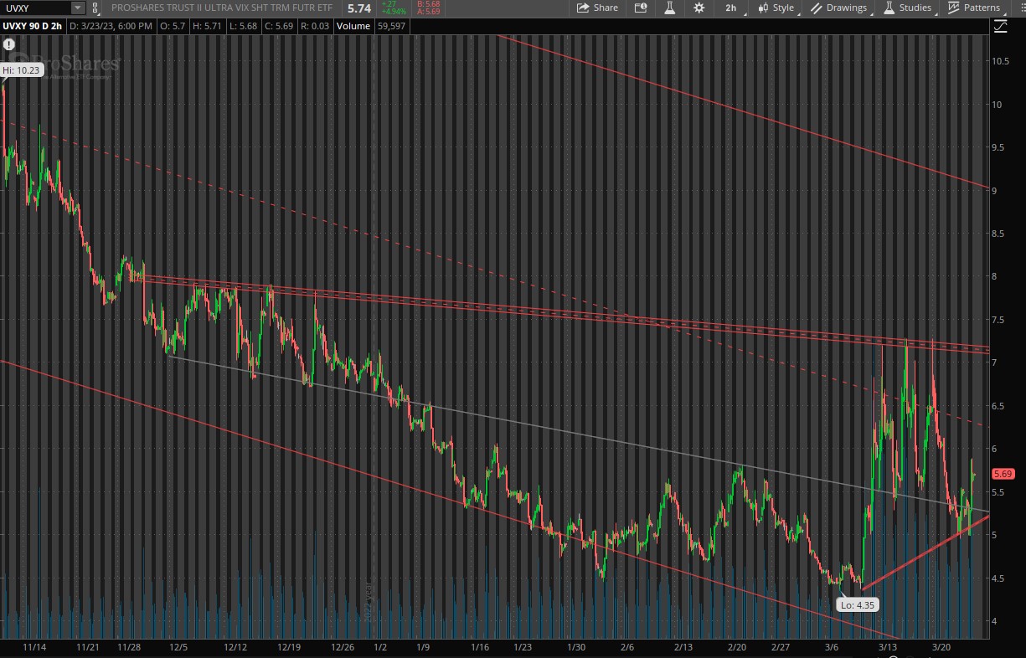Click the 2/13 date axis label
The height and width of the screenshot is (658, 1026).
(683, 648)
